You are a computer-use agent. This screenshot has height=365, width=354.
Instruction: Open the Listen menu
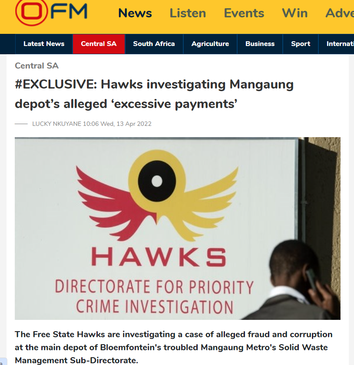[x=188, y=13]
